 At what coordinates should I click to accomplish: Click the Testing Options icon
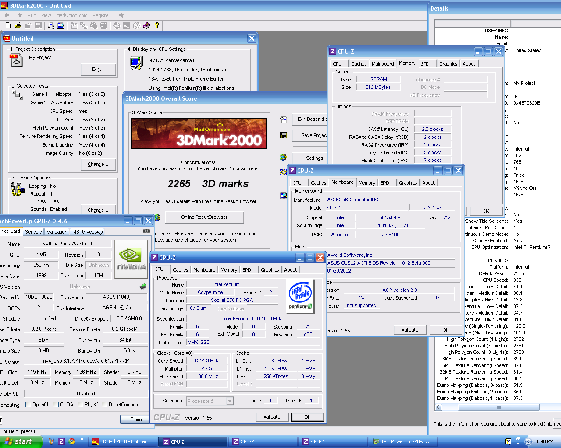point(18,189)
